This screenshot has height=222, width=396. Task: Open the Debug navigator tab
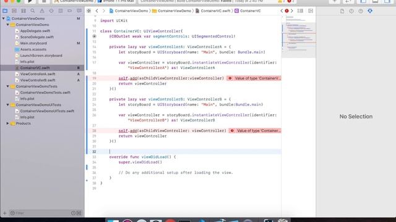[x=61, y=11]
